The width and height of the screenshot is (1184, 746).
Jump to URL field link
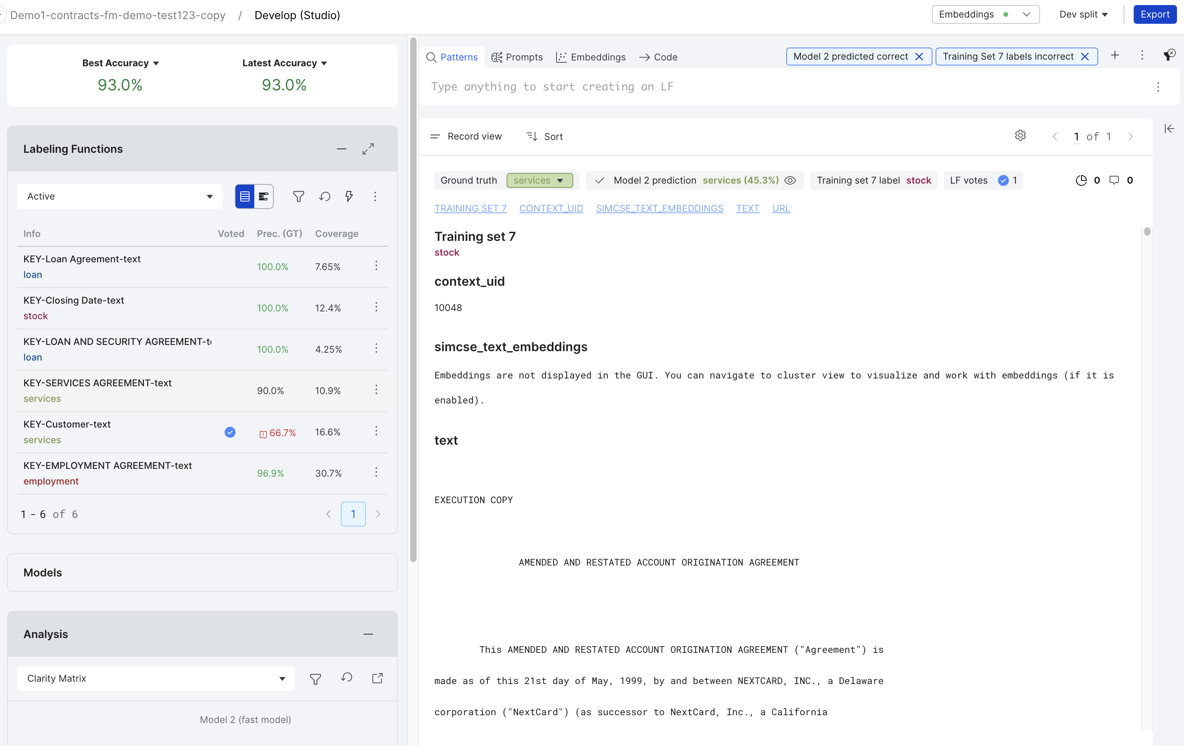pyautogui.click(x=781, y=209)
